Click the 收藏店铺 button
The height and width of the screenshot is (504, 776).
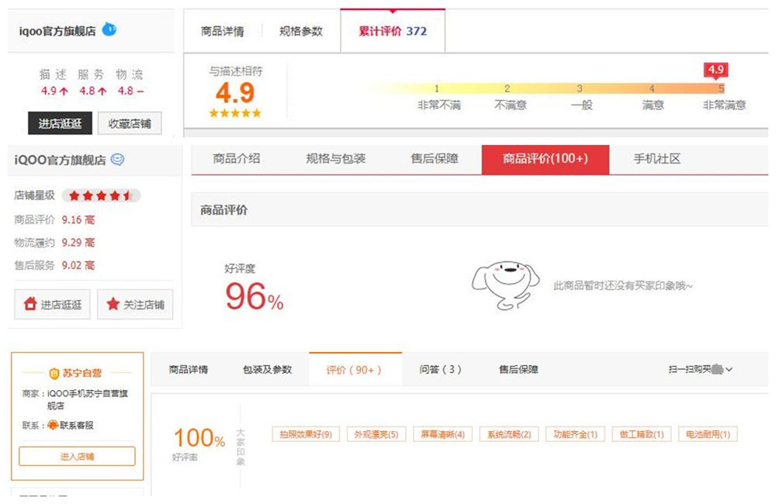tap(130, 123)
